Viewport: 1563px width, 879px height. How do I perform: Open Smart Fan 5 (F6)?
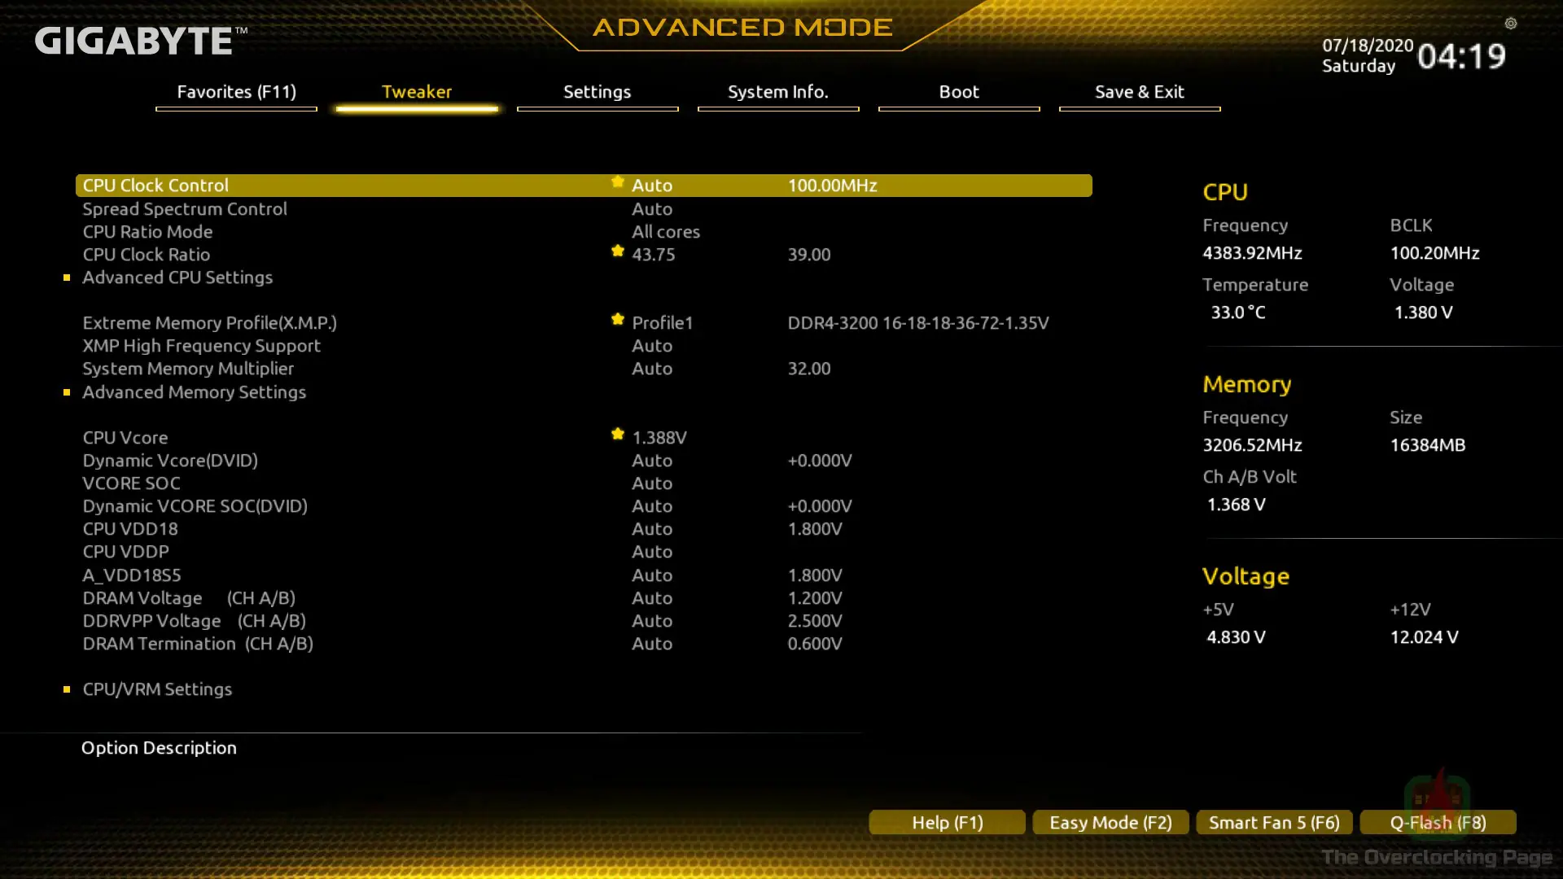pyautogui.click(x=1273, y=822)
